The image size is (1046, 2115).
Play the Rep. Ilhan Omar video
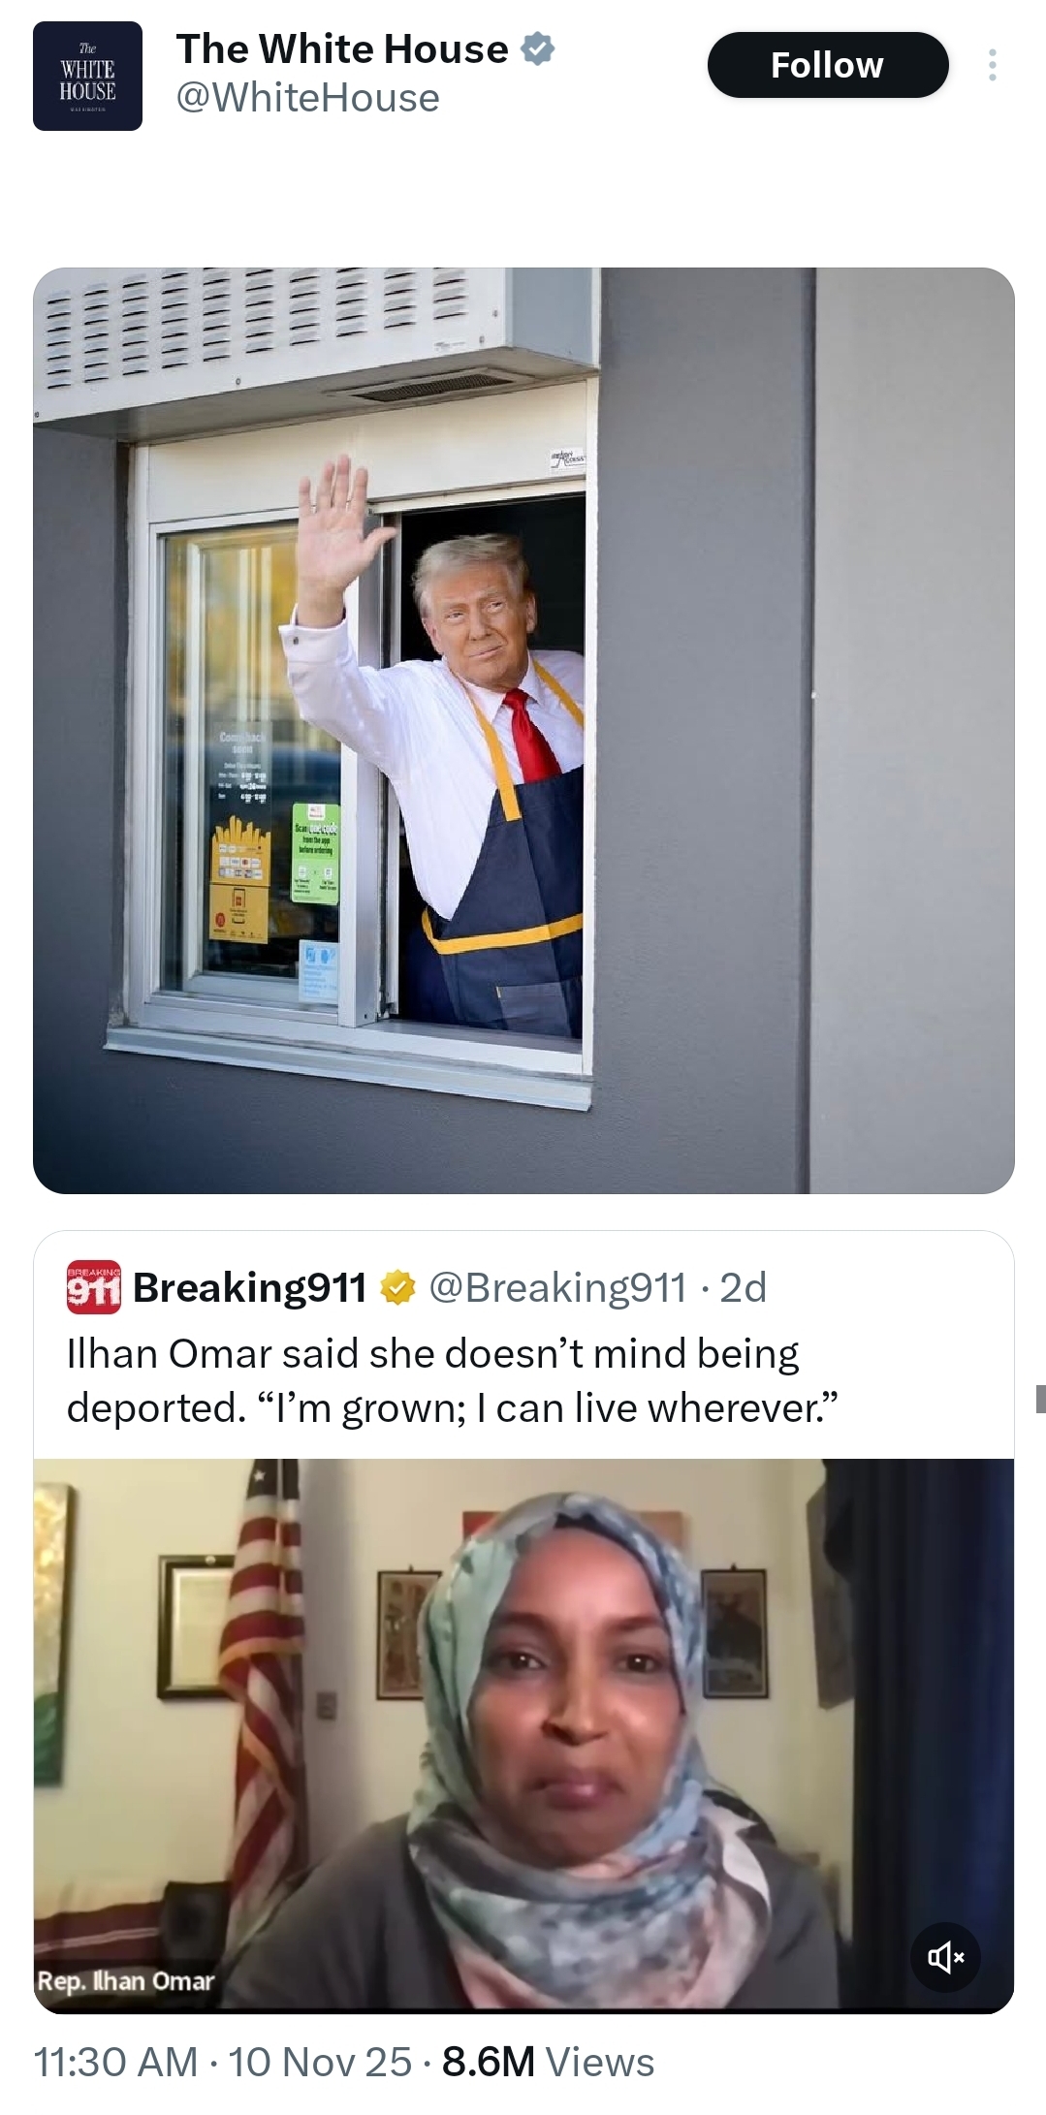click(523, 1734)
